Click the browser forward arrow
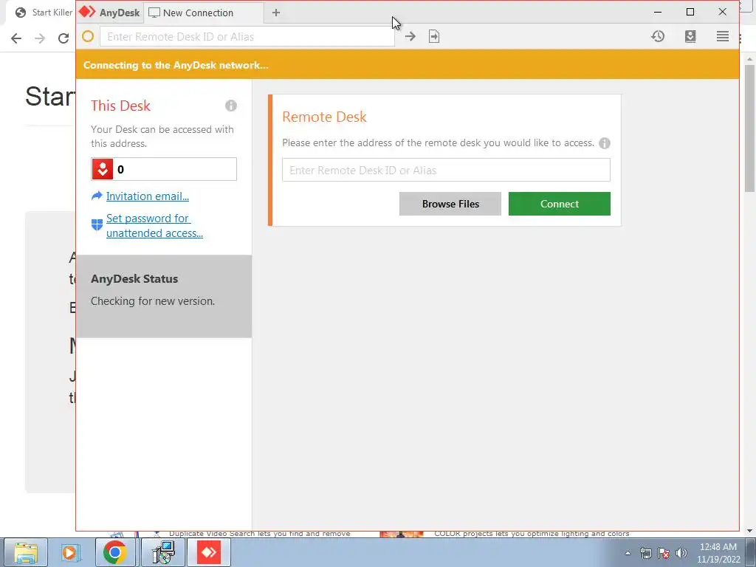756x567 pixels. 40,38
